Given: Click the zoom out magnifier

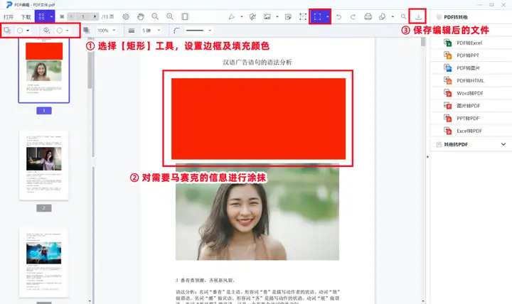Looking at the screenshot, I should pyautogui.click(x=155, y=16).
